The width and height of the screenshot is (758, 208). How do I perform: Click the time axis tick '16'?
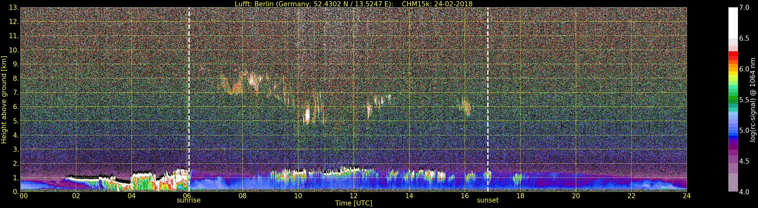point(465,196)
